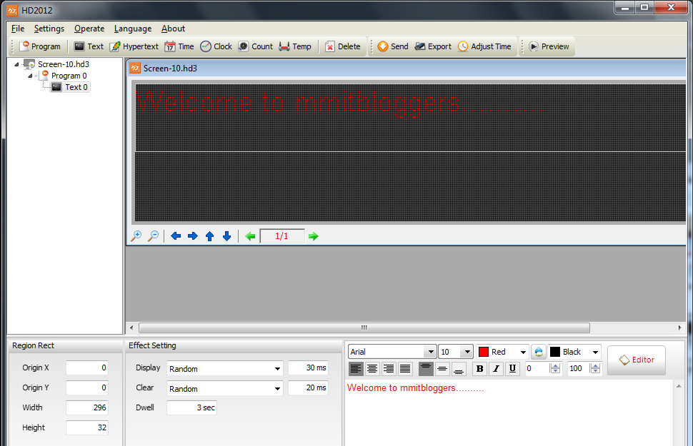Image resolution: width=693 pixels, height=446 pixels.
Task: Click the red text color swatch
Action: point(484,352)
